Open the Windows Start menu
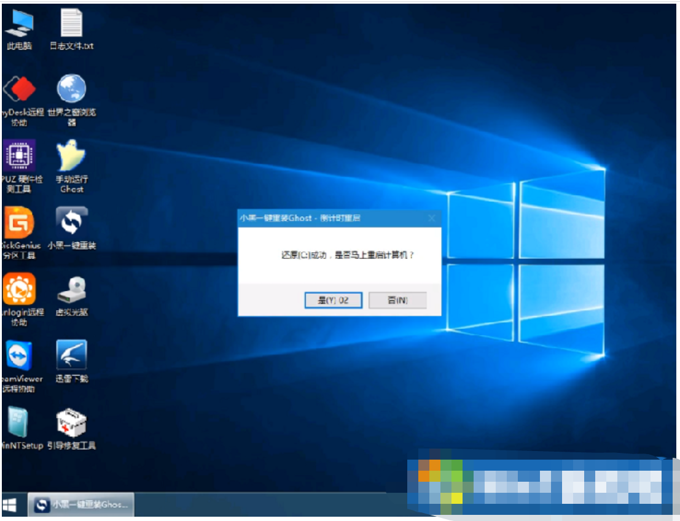 pos(10,505)
